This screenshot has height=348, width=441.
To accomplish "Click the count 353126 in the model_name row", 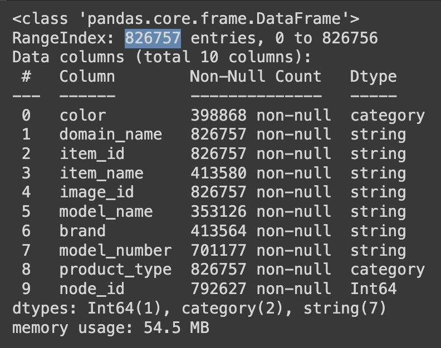I will (x=218, y=211).
